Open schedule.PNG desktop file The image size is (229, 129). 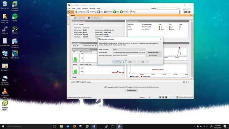pyautogui.click(x=5, y=42)
